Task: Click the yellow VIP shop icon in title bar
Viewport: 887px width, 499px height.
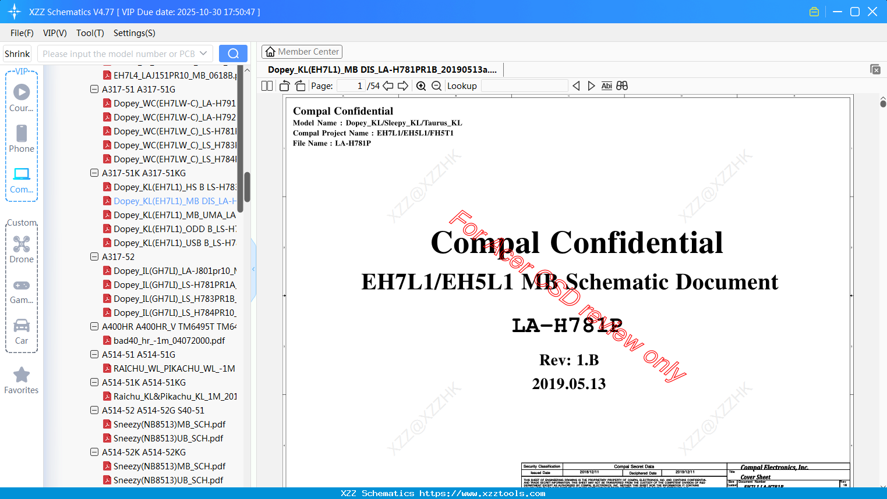Action: tap(814, 12)
